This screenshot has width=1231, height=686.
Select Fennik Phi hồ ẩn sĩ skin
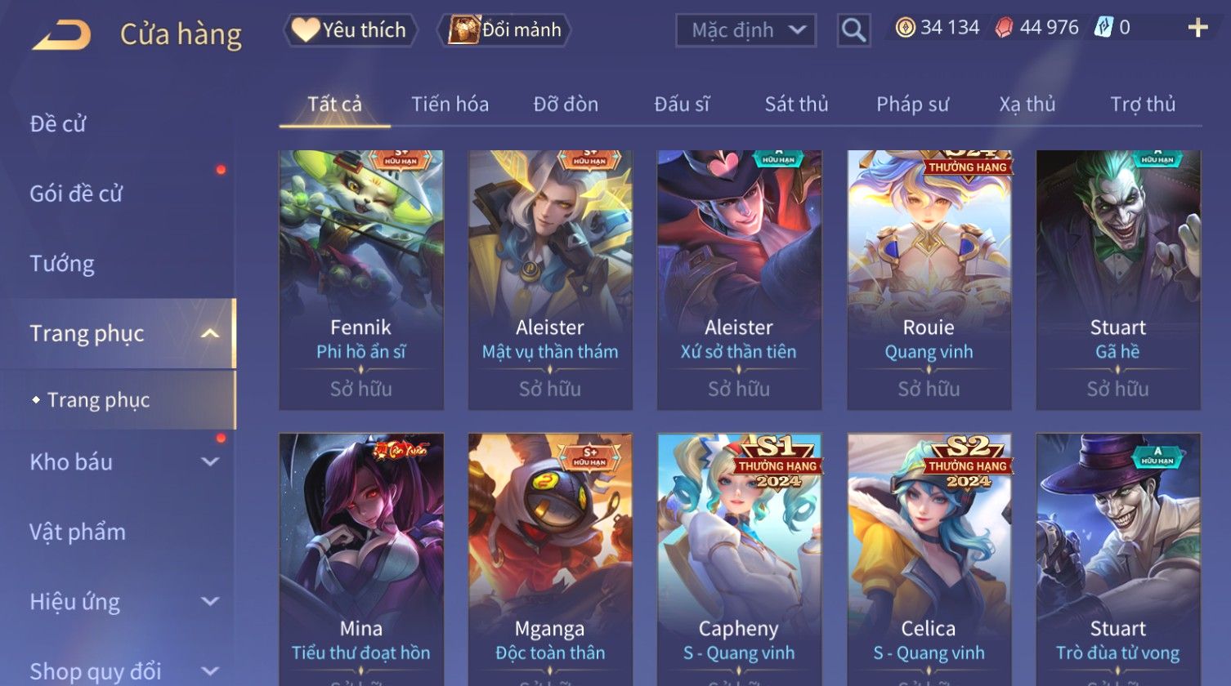(361, 280)
